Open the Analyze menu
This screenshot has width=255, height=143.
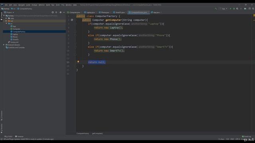coord(34,5)
